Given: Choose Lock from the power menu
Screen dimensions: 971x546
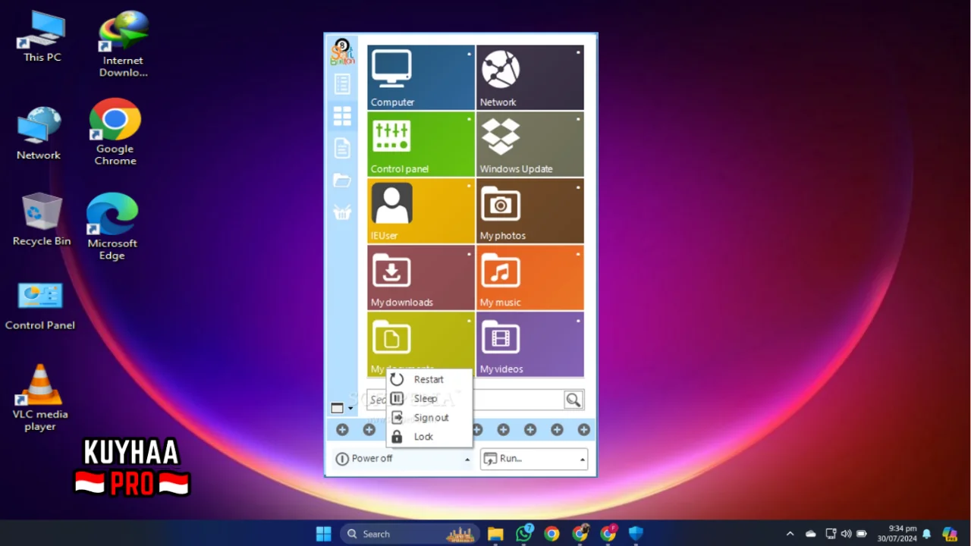Looking at the screenshot, I should click(x=429, y=437).
